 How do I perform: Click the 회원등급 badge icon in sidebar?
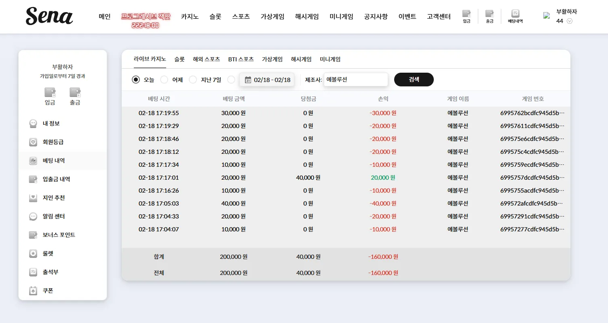click(x=33, y=142)
